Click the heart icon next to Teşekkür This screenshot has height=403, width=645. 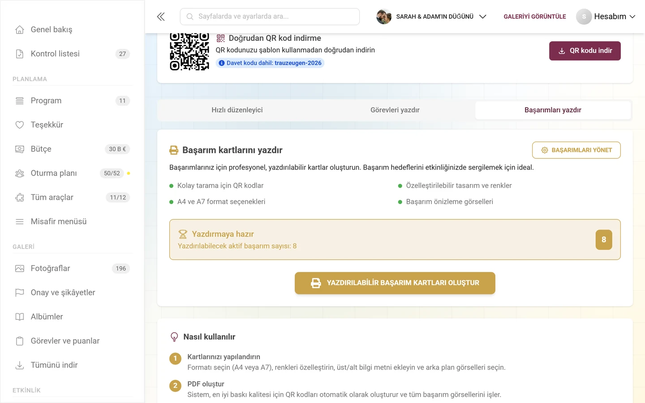click(20, 125)
